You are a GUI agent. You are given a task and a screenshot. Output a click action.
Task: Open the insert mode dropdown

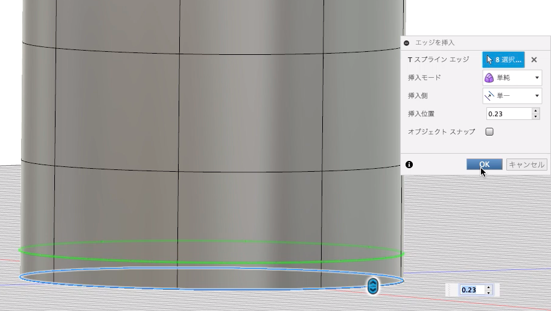(512, 78)
